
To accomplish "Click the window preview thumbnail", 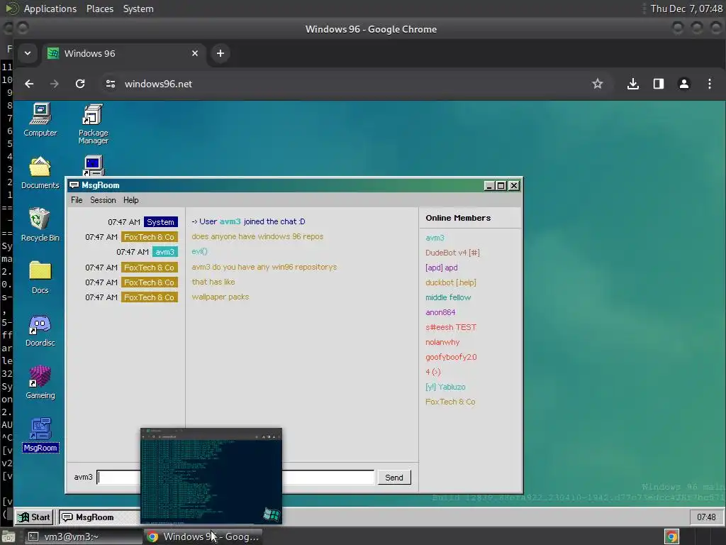I will click(211, 476).
